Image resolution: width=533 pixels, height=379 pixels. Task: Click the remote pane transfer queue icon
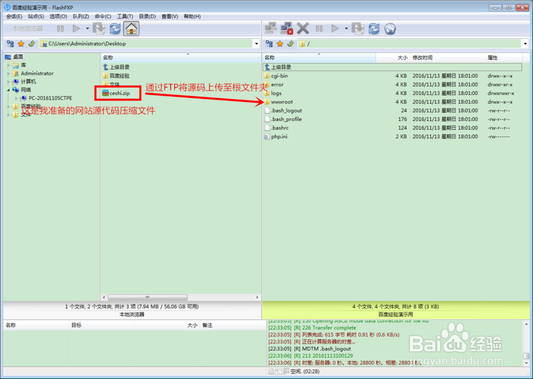click(x=358, y=29)
